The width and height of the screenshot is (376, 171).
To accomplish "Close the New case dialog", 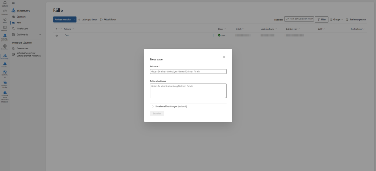I will [x=224, y=57].
